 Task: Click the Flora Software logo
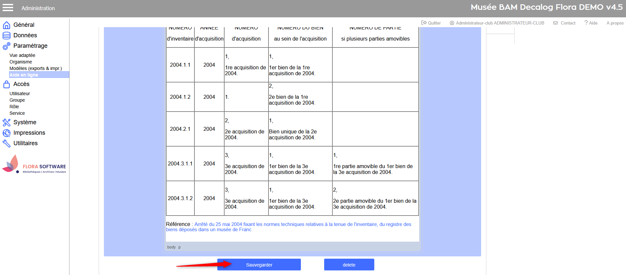[x=34, y=164]
